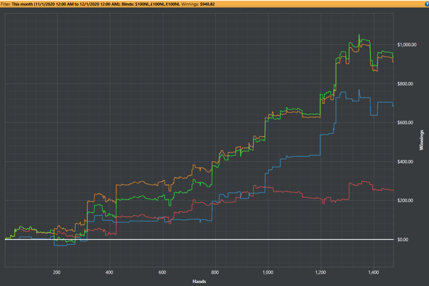
Task: Click the 'Hands' x-axis title
Action: (x=199, y=281)
